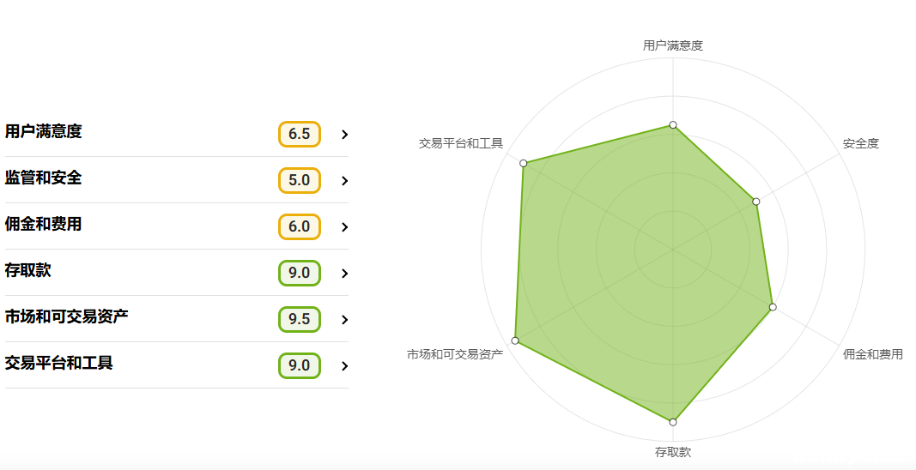The image size is (916, 470).
Task: Open the 用户满意度 rating heading
Action: (43, 131)
